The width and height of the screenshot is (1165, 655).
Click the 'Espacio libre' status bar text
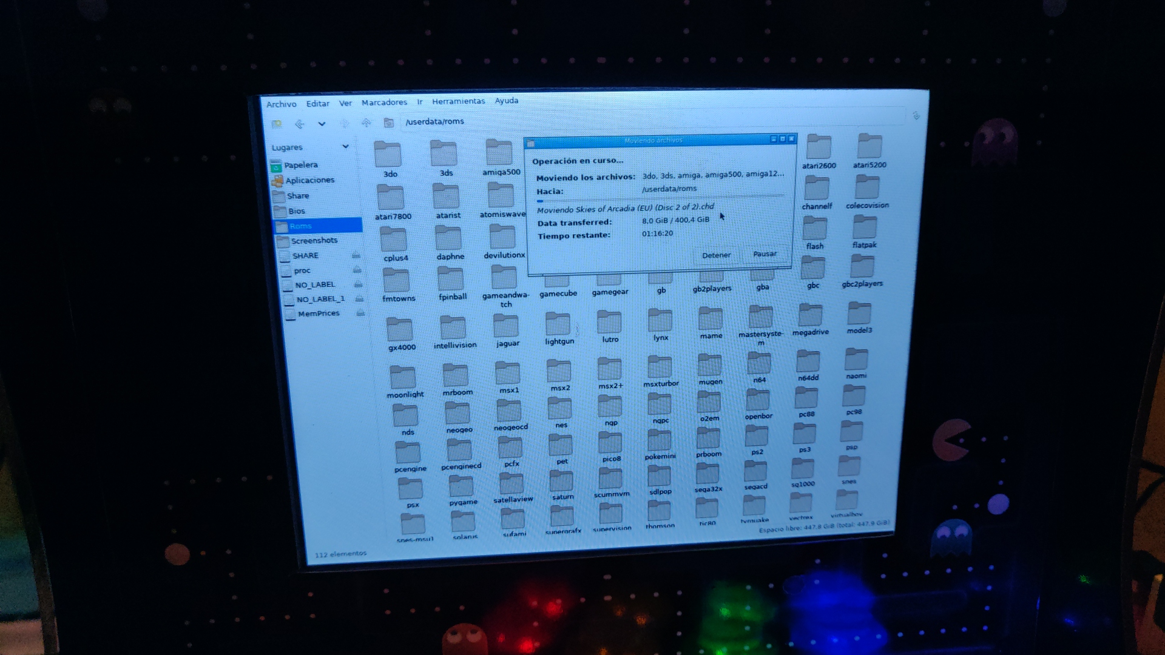[823, 526]
